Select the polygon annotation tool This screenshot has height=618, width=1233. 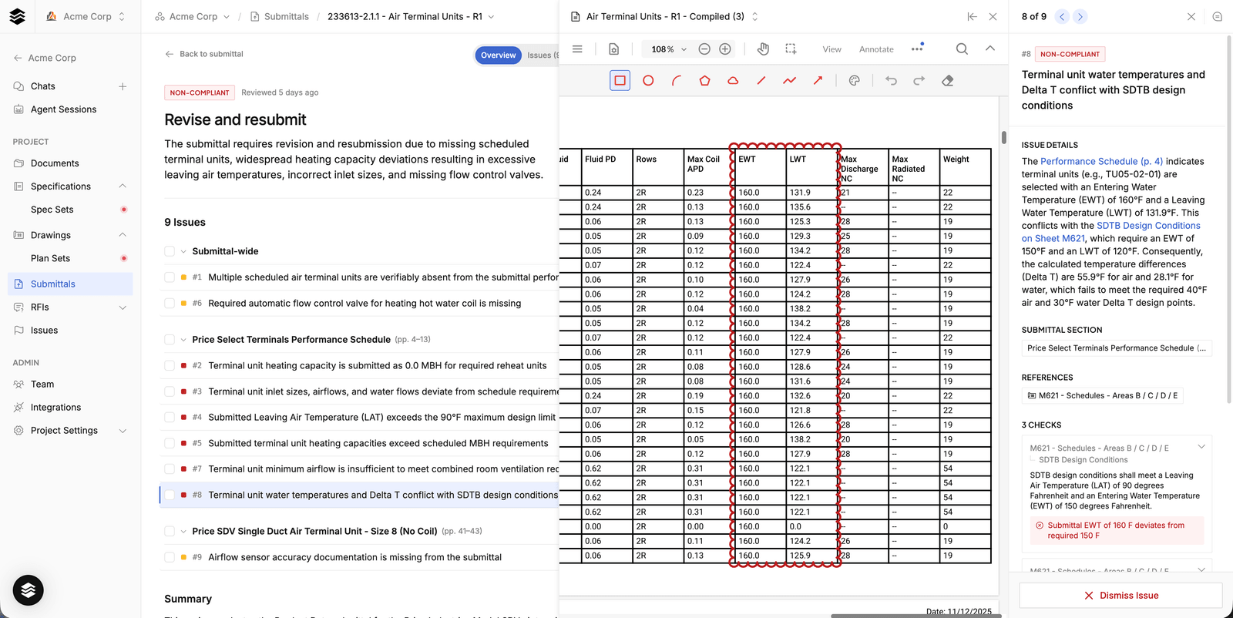click(x=704, y=80)
